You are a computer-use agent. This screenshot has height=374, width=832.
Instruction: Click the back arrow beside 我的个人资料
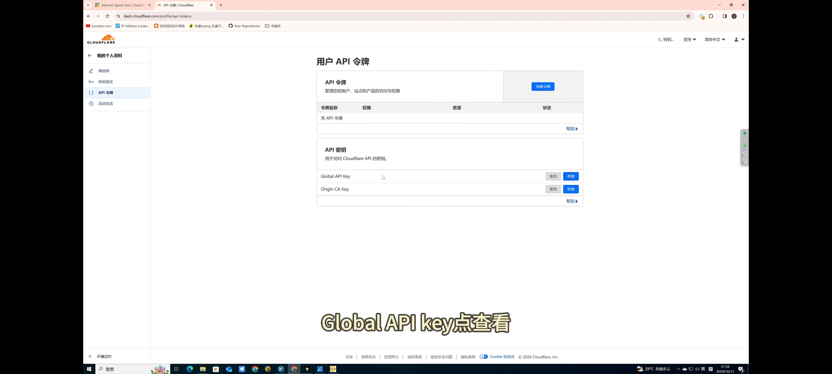[x=90, y=55]
